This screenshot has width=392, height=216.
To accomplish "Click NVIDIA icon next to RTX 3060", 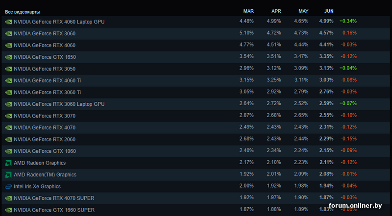I will point(8,34).
